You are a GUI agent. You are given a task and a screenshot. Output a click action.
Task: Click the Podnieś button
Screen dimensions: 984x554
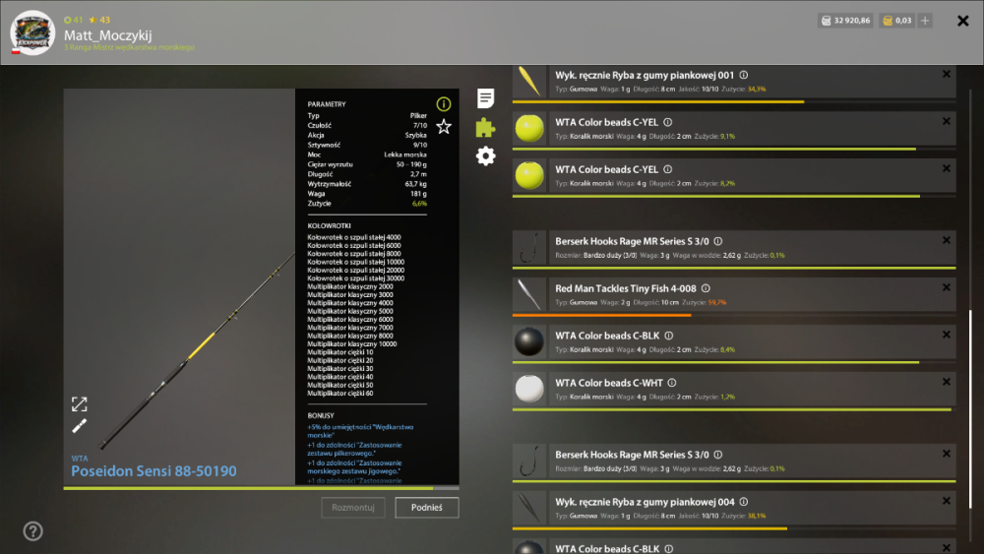[x=427, y=508]
